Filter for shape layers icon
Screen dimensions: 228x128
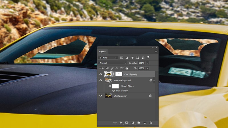[138, 58]
